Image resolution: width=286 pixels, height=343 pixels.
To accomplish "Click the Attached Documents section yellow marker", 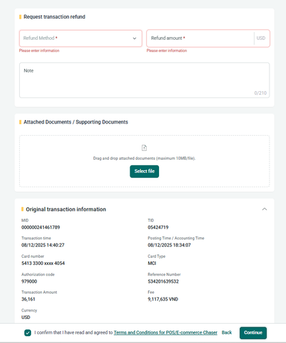I will (x=21, y=122).
